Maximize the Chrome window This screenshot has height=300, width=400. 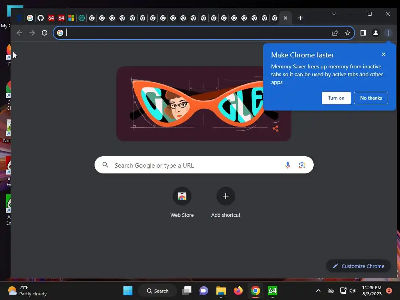click(370, 14)
